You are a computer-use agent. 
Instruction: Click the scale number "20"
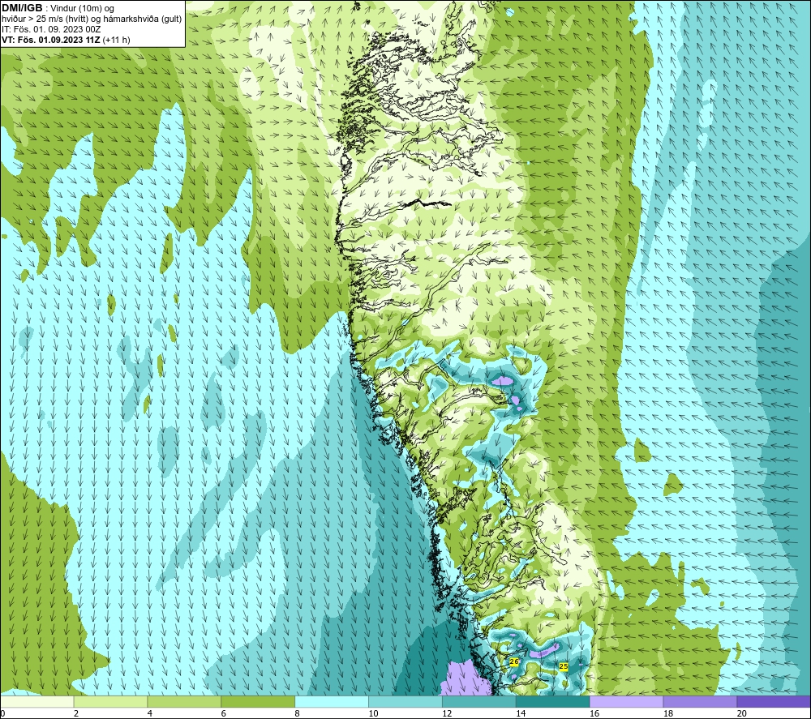(x=742, y=713)
